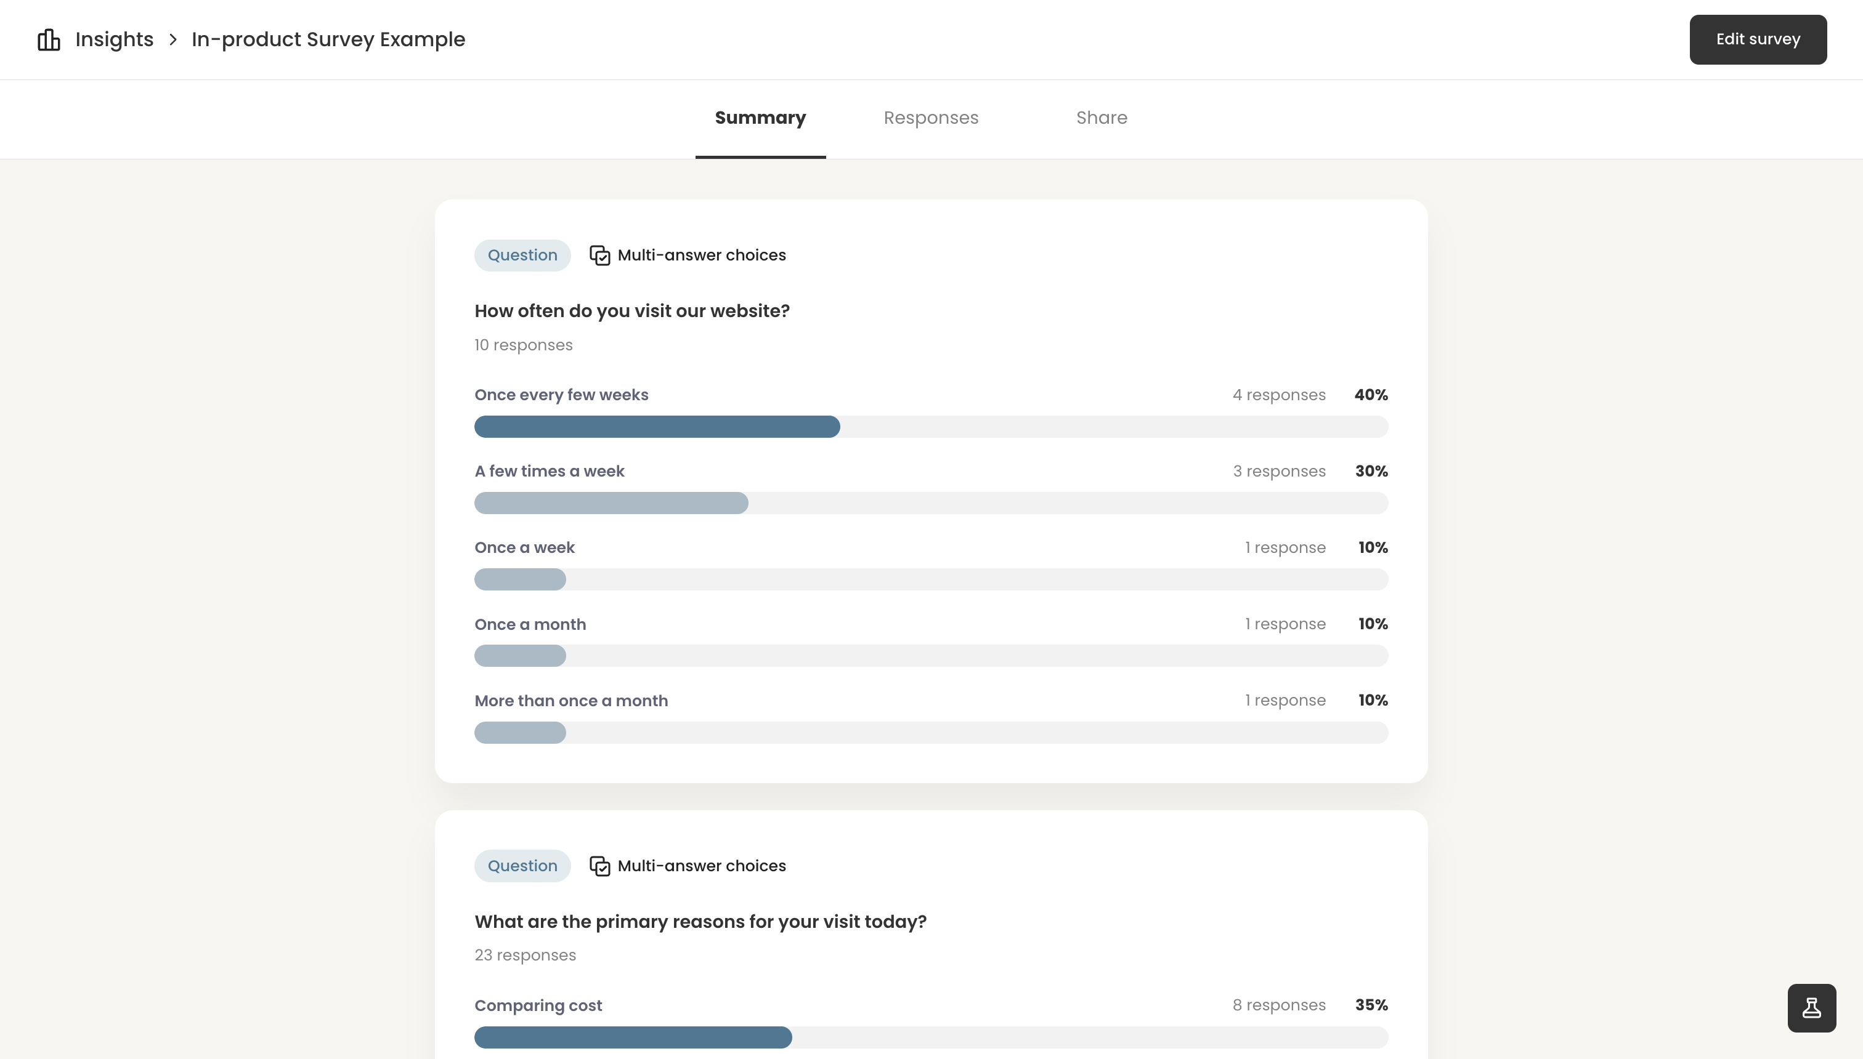Click 'Multi-answer choices' label in first card
Image resolution: width=1863 pixels, height=1059 pixels.
702,256
